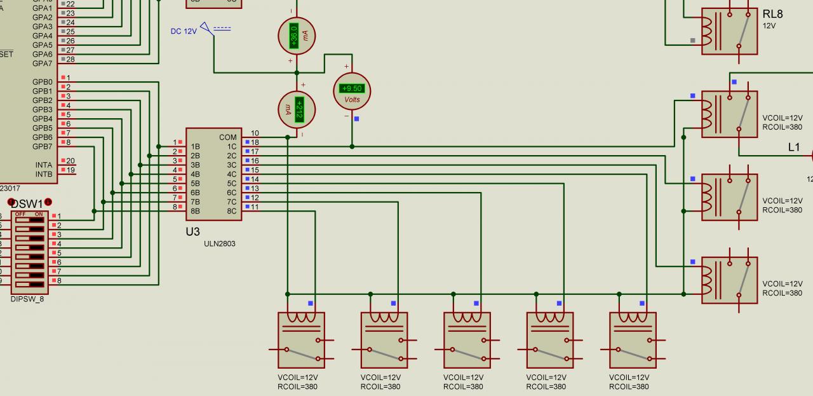The image size is (813, 396).
Task: Select the first bottom relay on left
Action: [302, 339]
